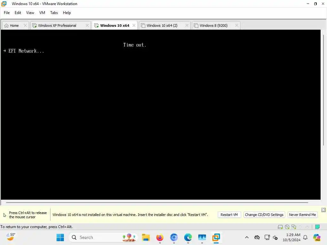The image size is (327, 245).
Task: Click the hard disk device status icon
Action: pyautogui.click(x=280, y=227)
